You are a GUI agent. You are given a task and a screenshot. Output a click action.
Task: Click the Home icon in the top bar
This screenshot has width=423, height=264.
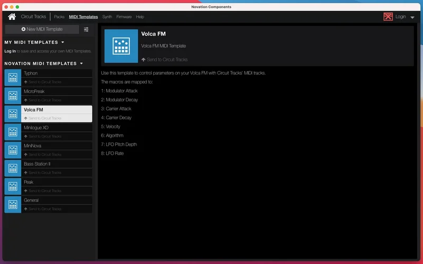pos(12,17)
